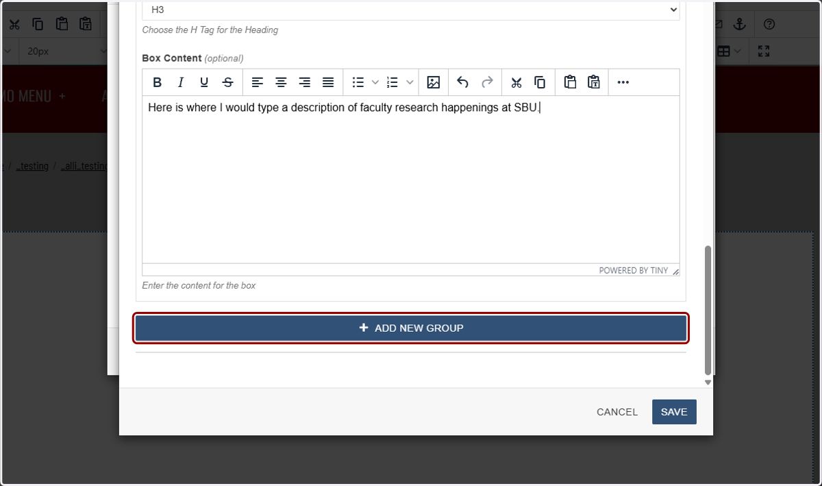This screenshot has width=822, height=486.
Task: Open the Powered by Tiny link
Action: pyautogui.click(x=633, y=271)
